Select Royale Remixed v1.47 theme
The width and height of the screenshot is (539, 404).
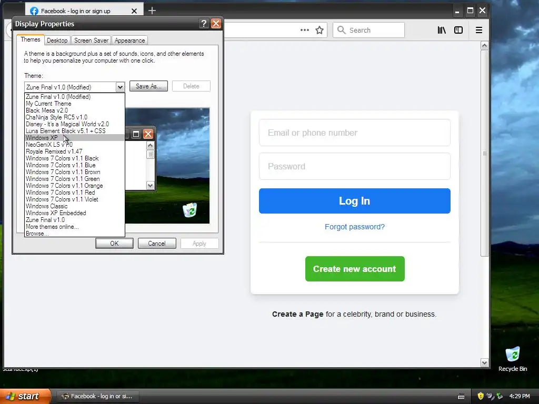(75, 151)
